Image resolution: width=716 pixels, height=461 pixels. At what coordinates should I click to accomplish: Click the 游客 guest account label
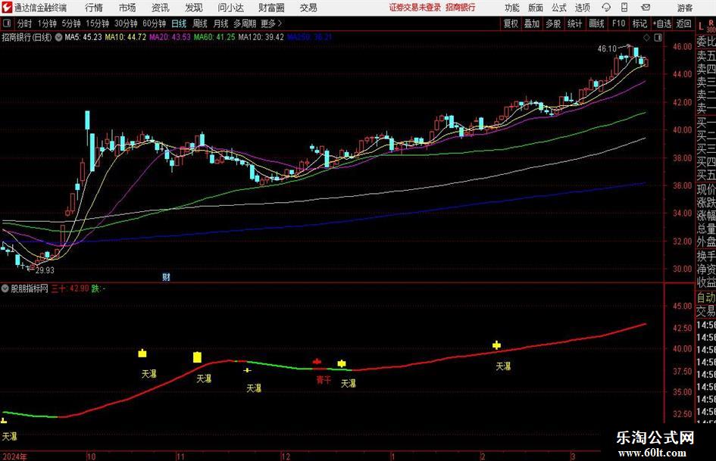click(684, 8)
